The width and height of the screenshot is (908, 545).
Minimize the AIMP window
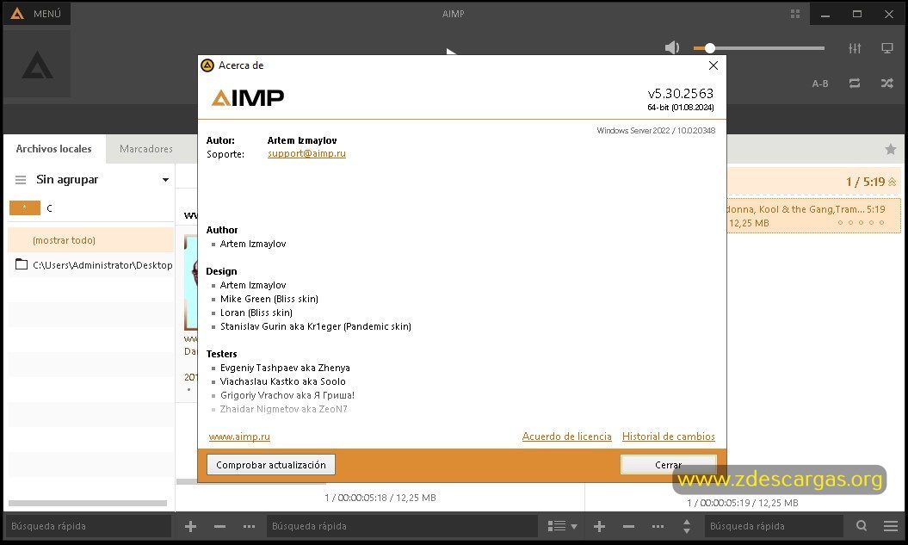click(x=825, y=14)
